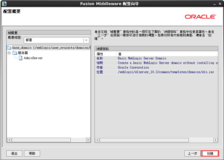
Task: Click 'Create a basic WebLogic Server domain' value
Action: tap(168, 63)
